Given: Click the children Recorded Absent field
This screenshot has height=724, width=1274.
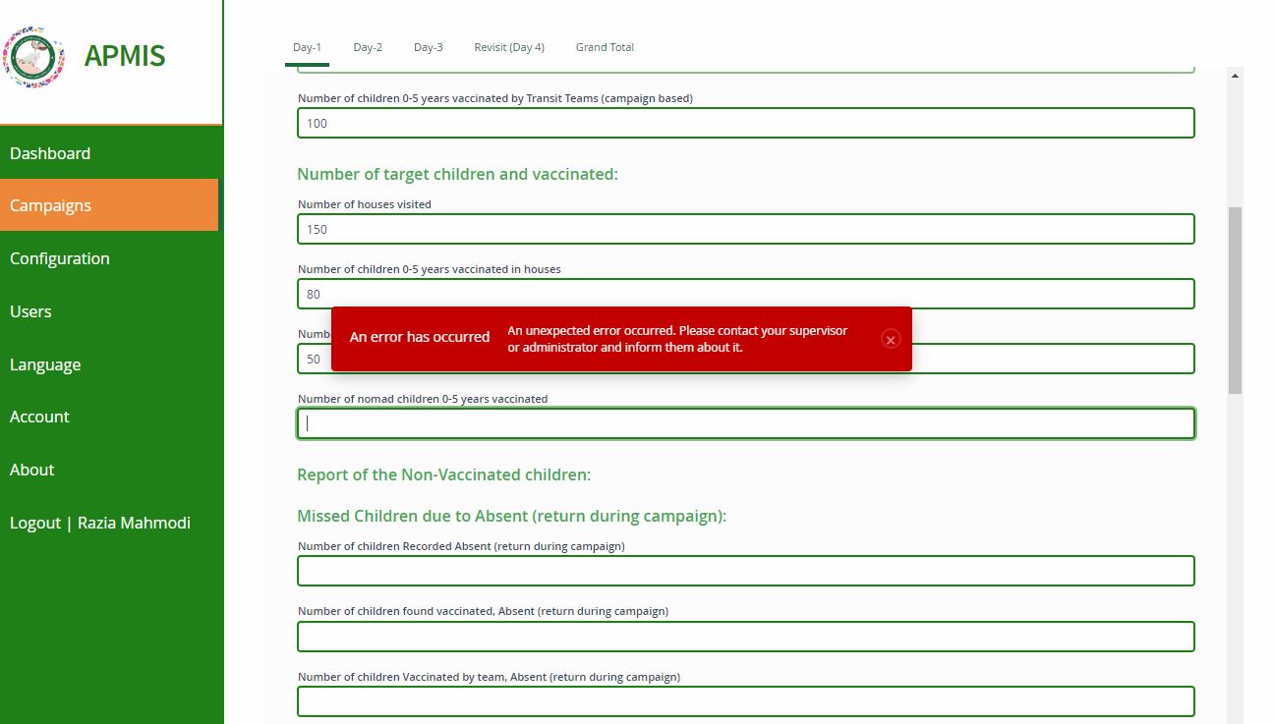Looking at the screenshot, I should tap(745, 571).
